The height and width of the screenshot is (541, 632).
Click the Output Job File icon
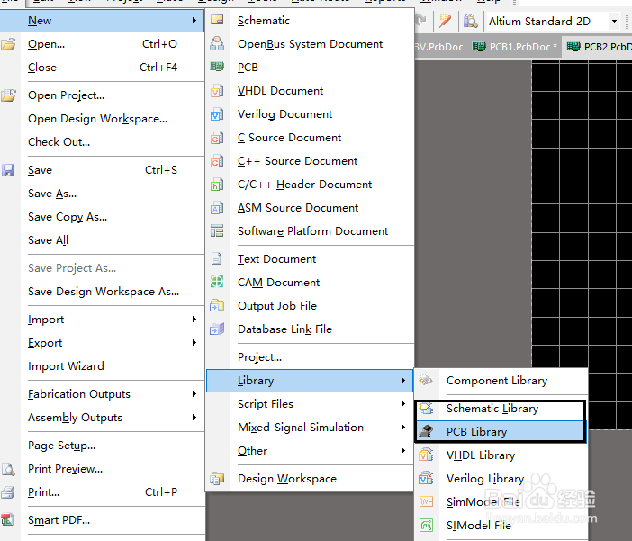click(x=217, y=305)
